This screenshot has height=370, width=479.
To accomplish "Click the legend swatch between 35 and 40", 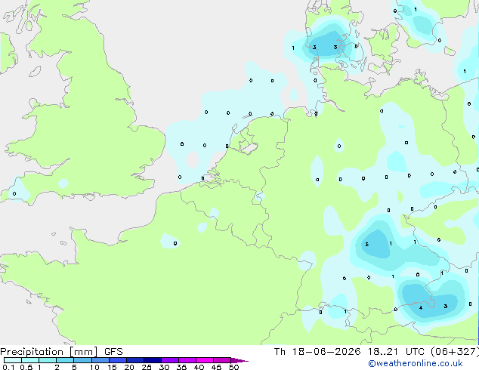I will coord(187,360).
